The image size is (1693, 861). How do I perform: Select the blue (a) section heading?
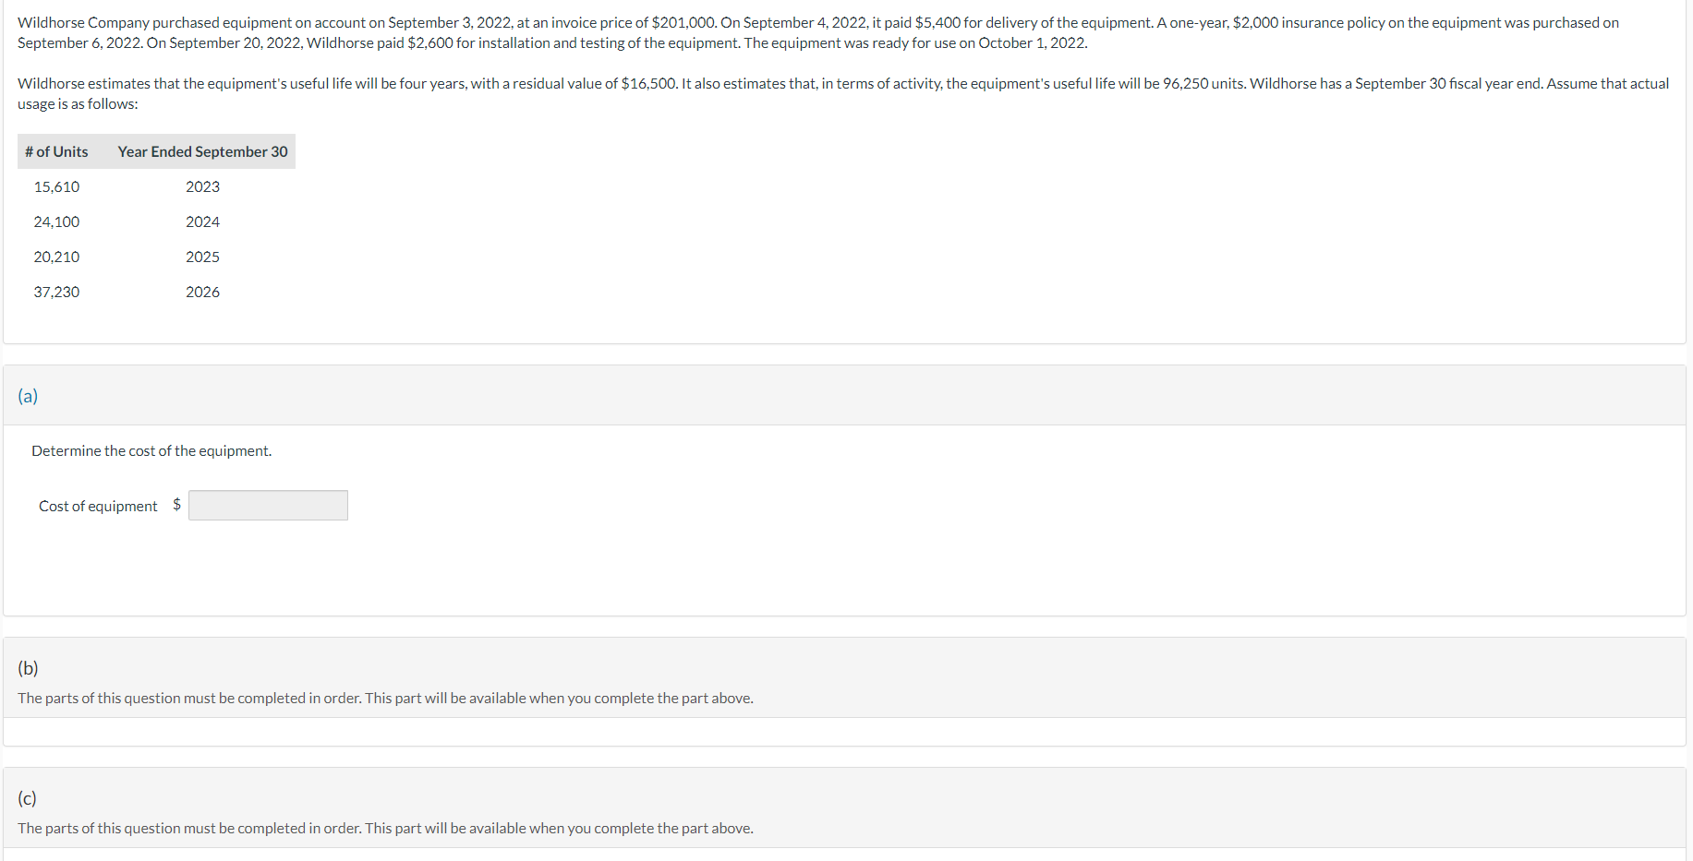[x=28, y=395]
